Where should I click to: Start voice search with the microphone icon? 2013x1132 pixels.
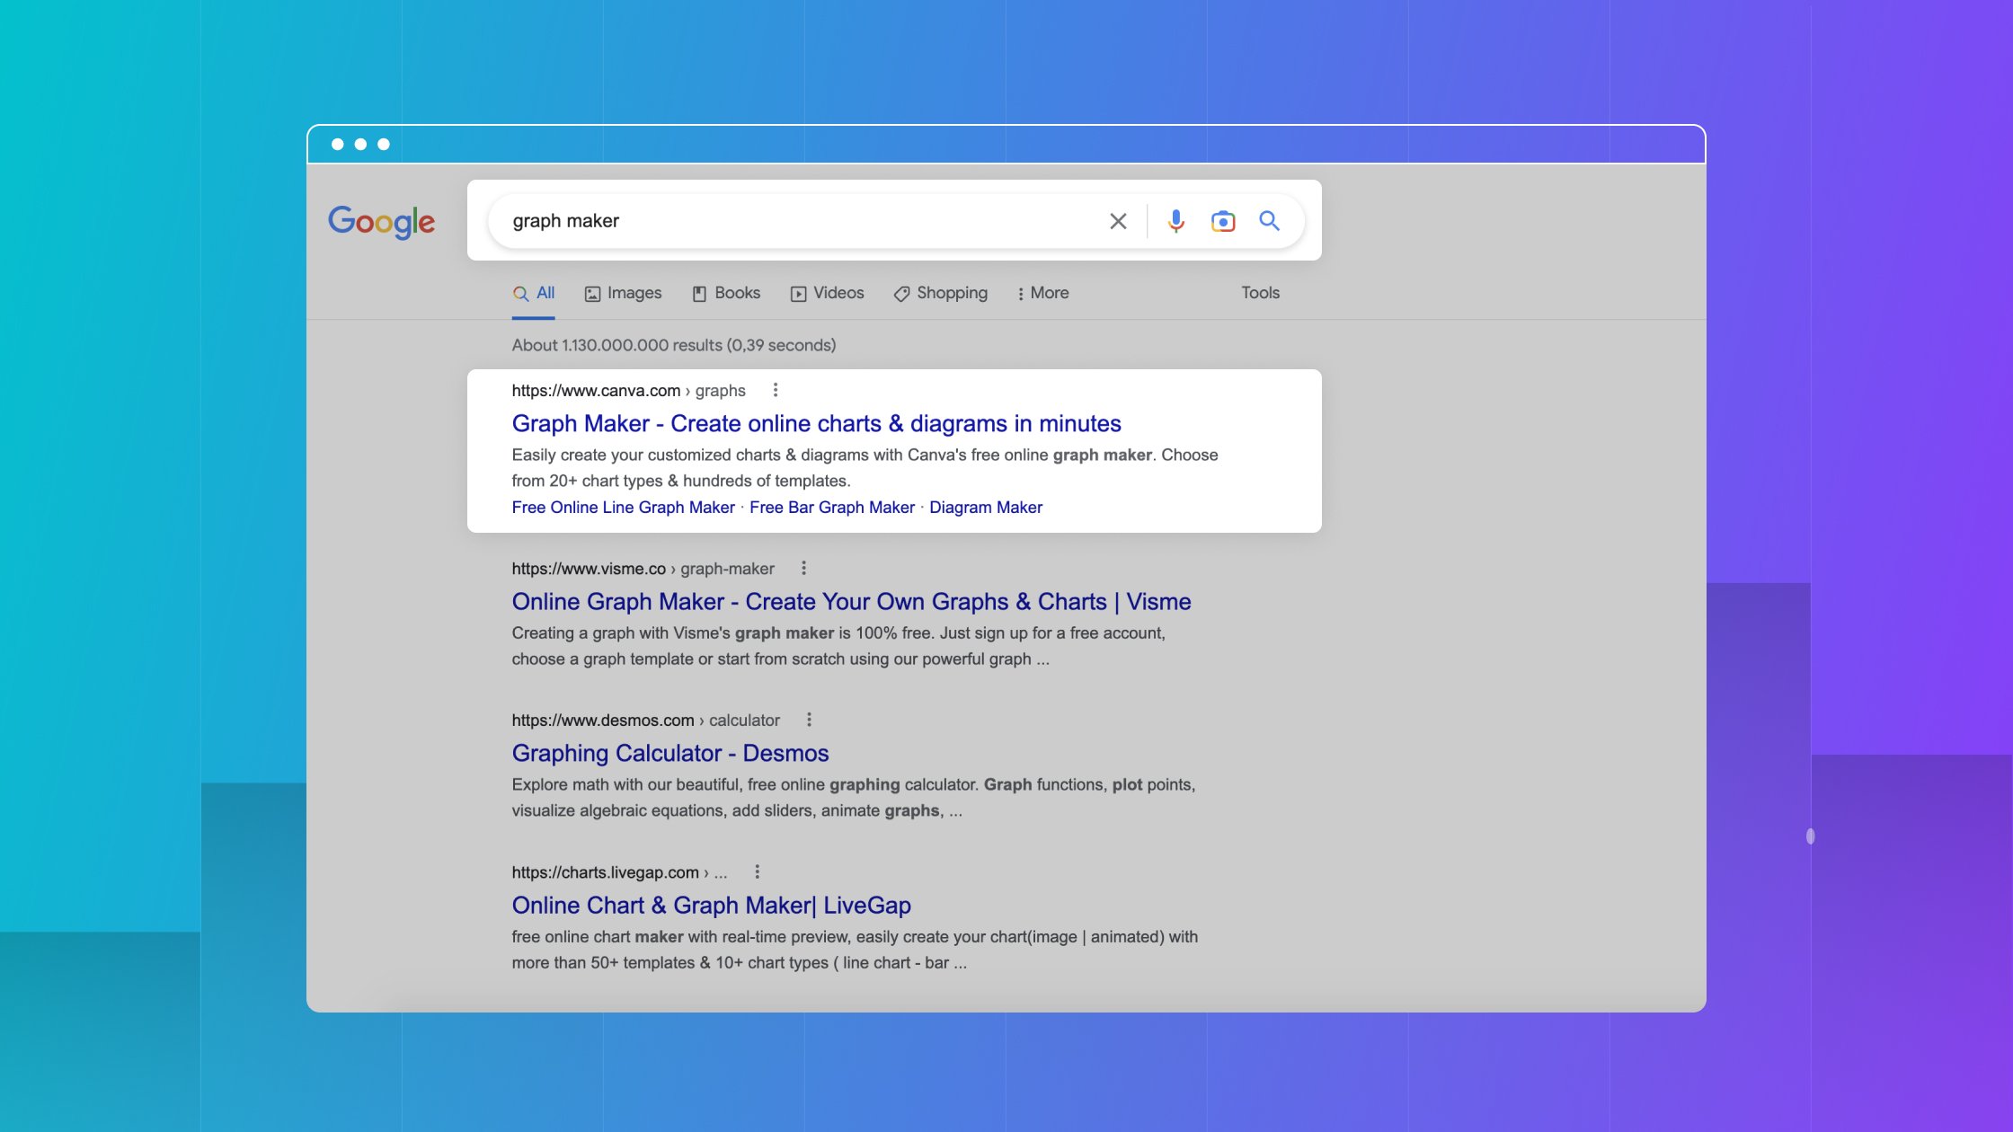coord(1175,221)
